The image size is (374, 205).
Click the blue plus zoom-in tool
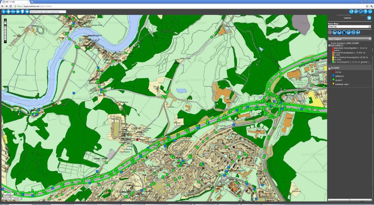pos(8,11)
